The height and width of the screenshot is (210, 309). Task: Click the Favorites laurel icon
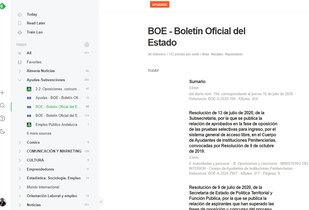(x=20, y=62)
